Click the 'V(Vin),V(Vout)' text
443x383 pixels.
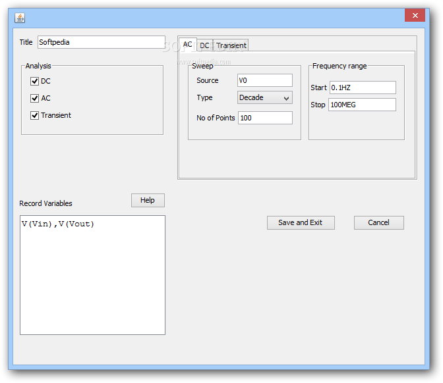[x=57, y=224]
